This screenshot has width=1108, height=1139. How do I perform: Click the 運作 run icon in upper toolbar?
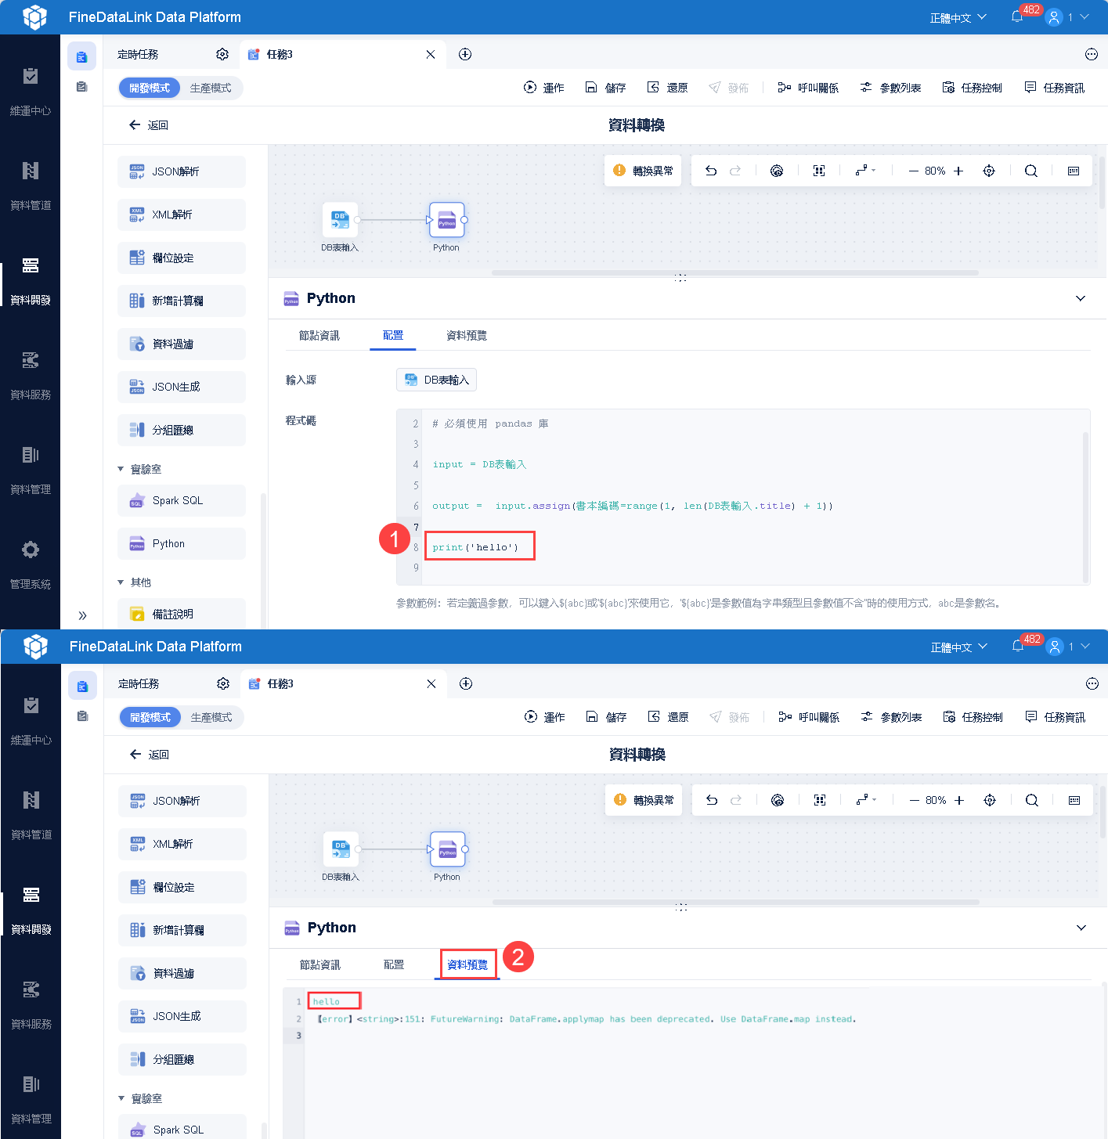click(x=530, y=88)
